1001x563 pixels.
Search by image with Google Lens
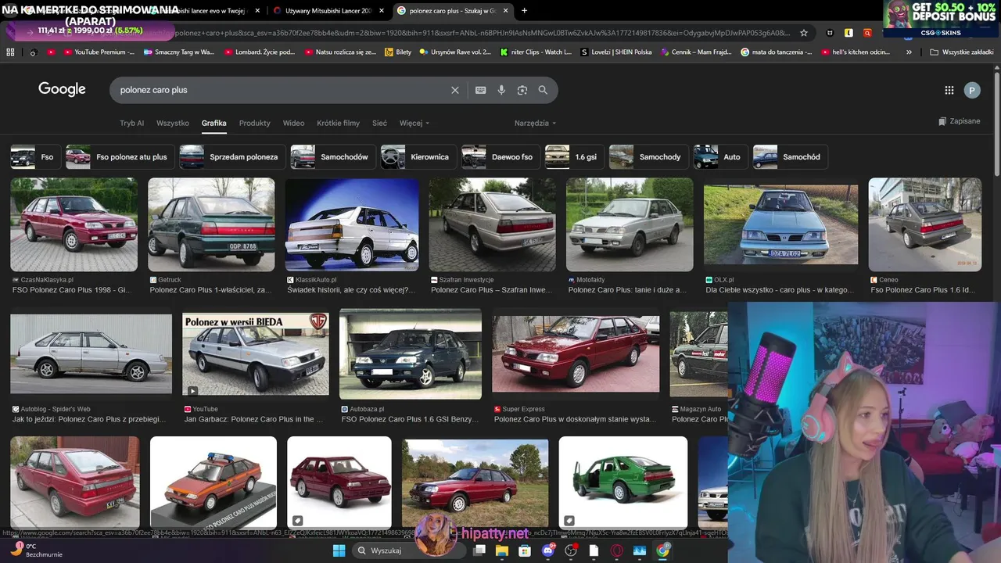pyautogui.click(x=522, y=90)
